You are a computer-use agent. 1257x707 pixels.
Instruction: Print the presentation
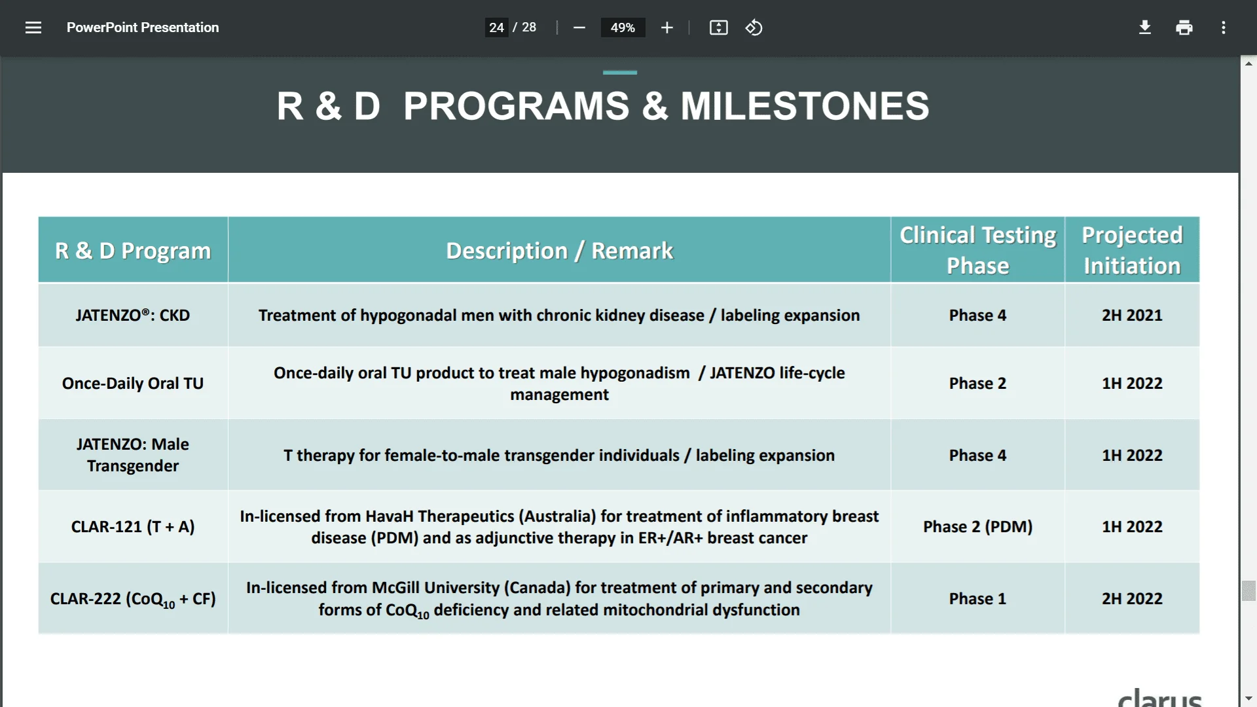[x=1184, y=27]
